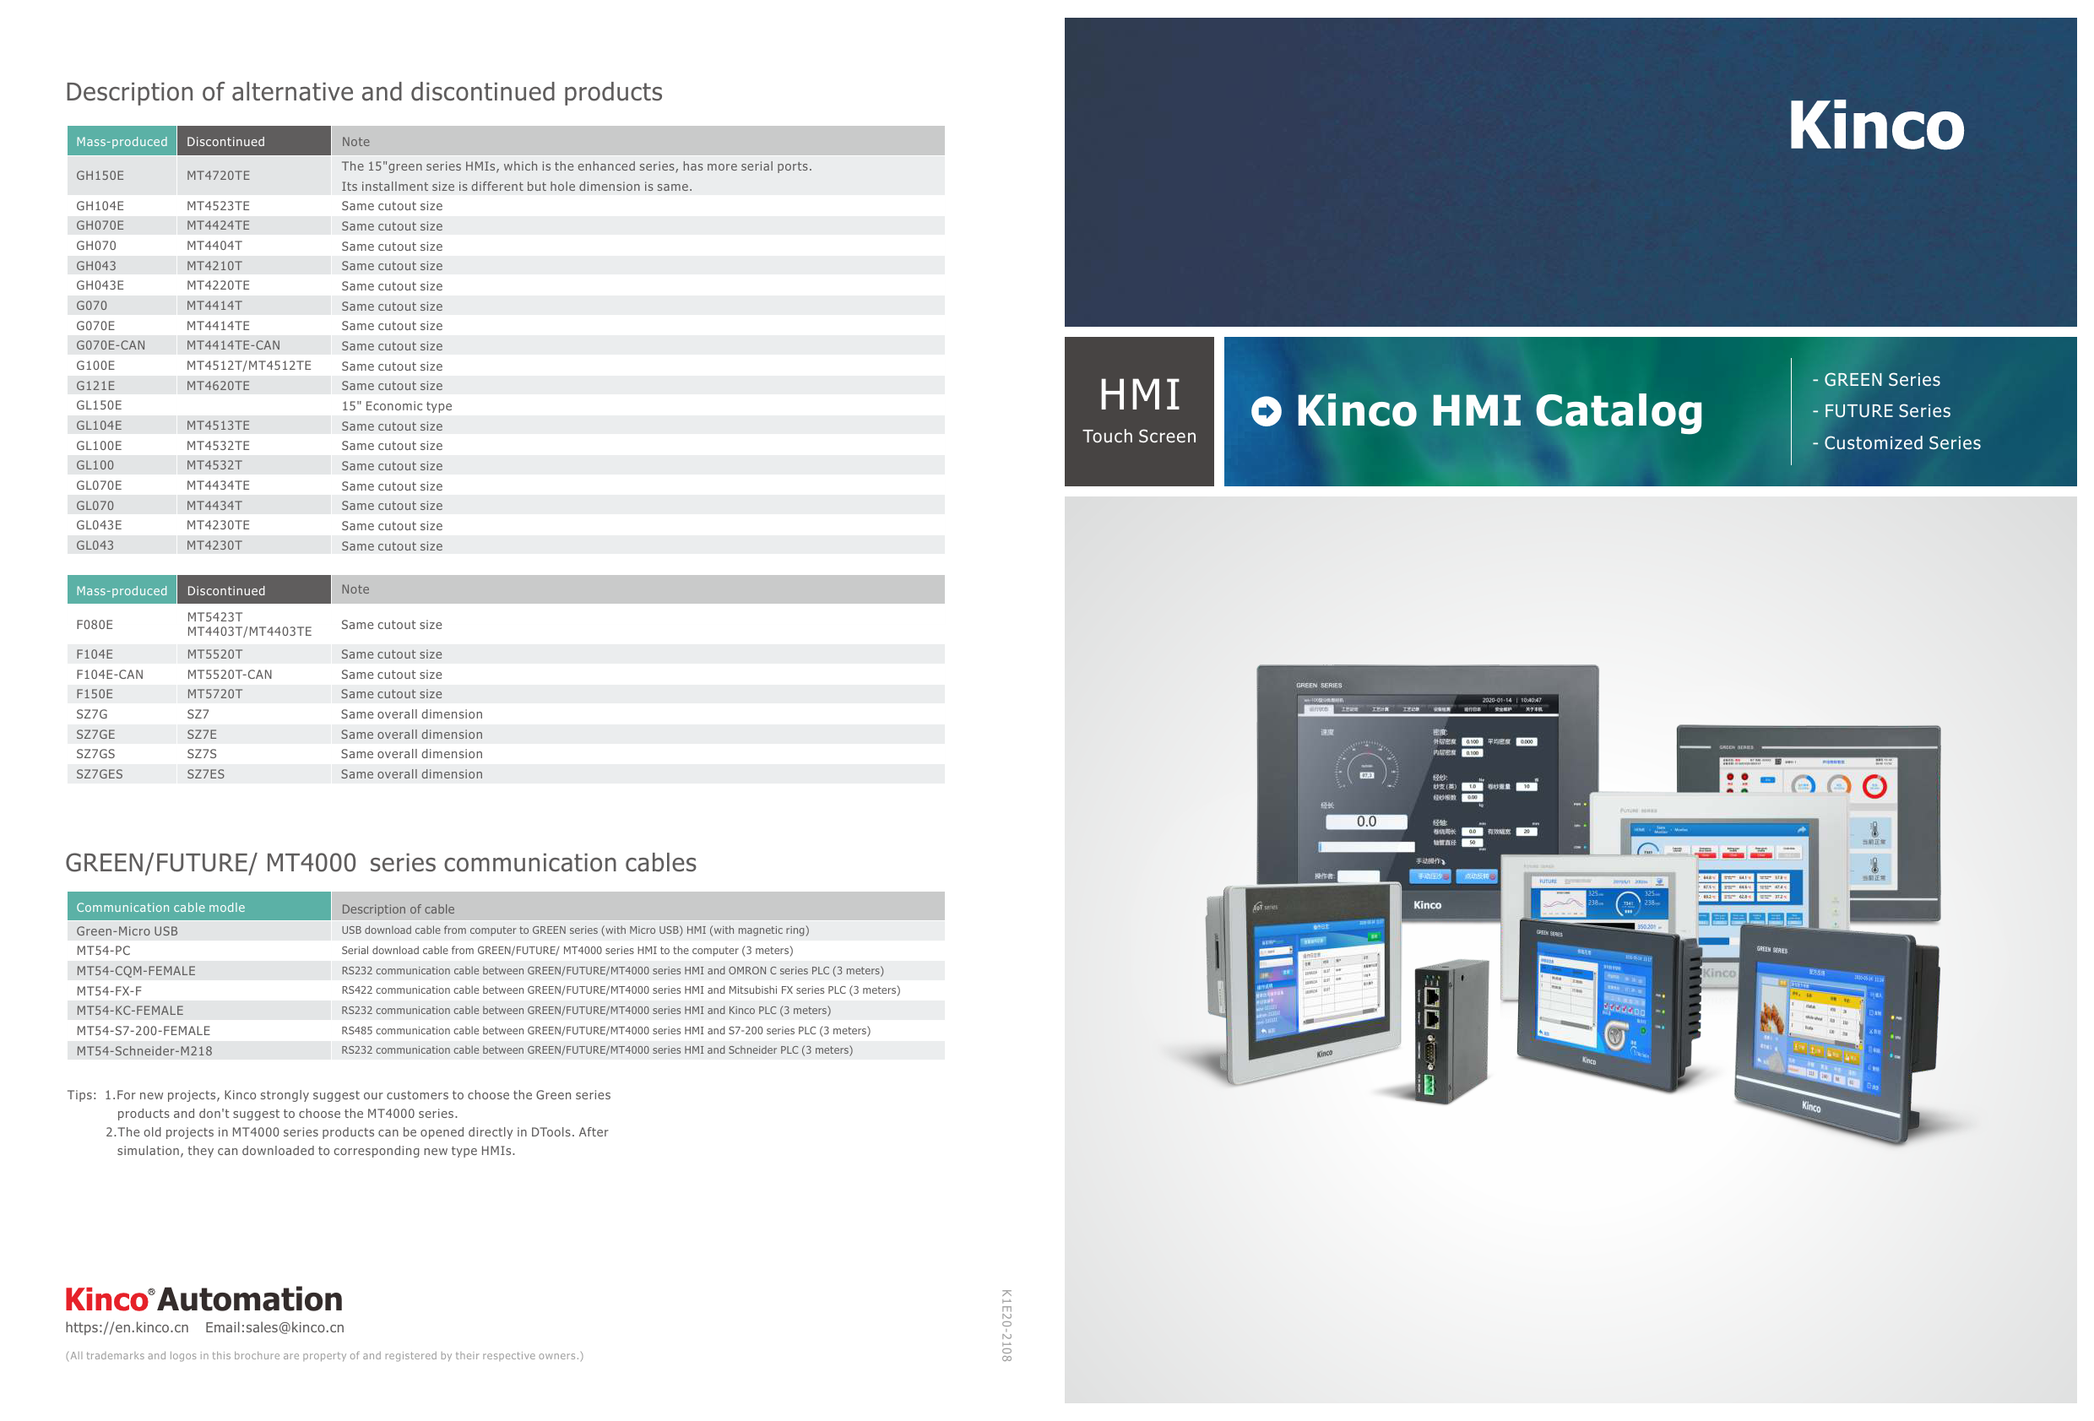Viewport: 2094px width, 1421px height.
Task: Click the Email:sales@kinco.cn address
Action: 274,1327
